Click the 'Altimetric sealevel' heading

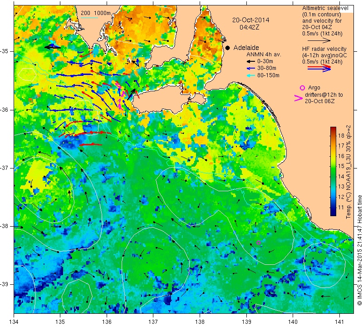[x=325, y=8]
